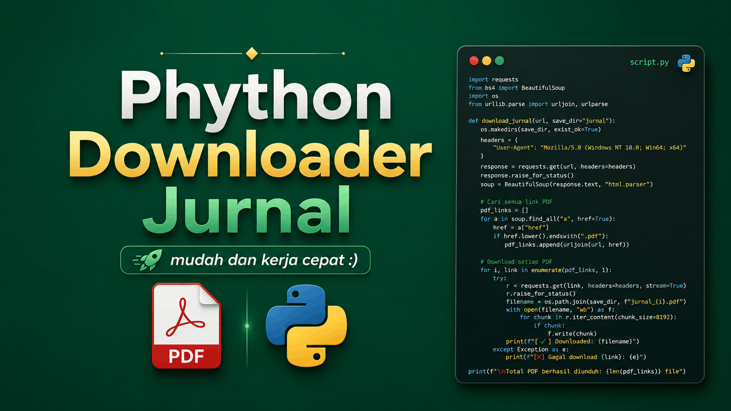Click the 'if href.lower().endswith' line

[550, 236]
